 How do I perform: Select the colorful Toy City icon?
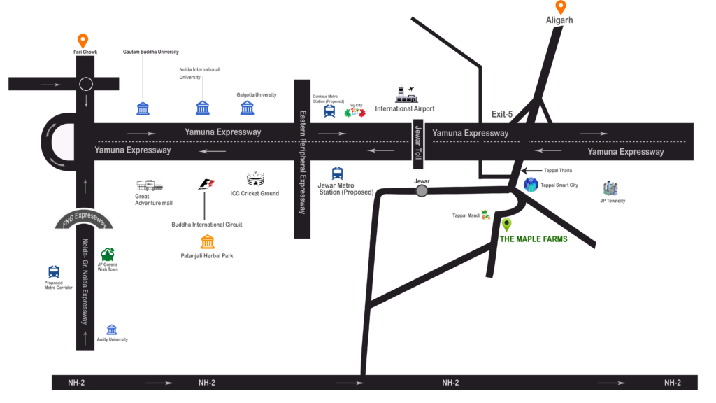point(355,111)
